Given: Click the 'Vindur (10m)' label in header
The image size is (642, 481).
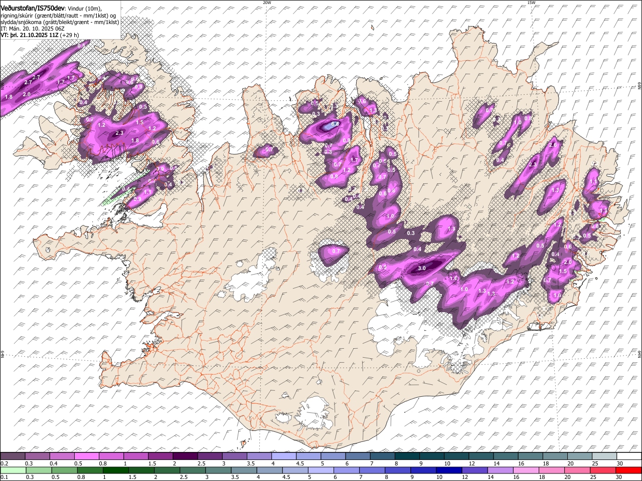Looking at the screenshot, I should 84,9.
